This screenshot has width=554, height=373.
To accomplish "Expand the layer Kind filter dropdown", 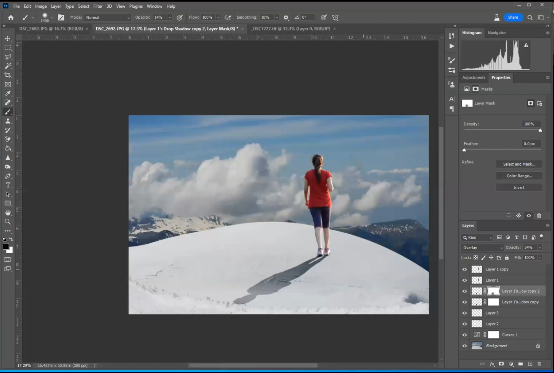I will (477, 237).
